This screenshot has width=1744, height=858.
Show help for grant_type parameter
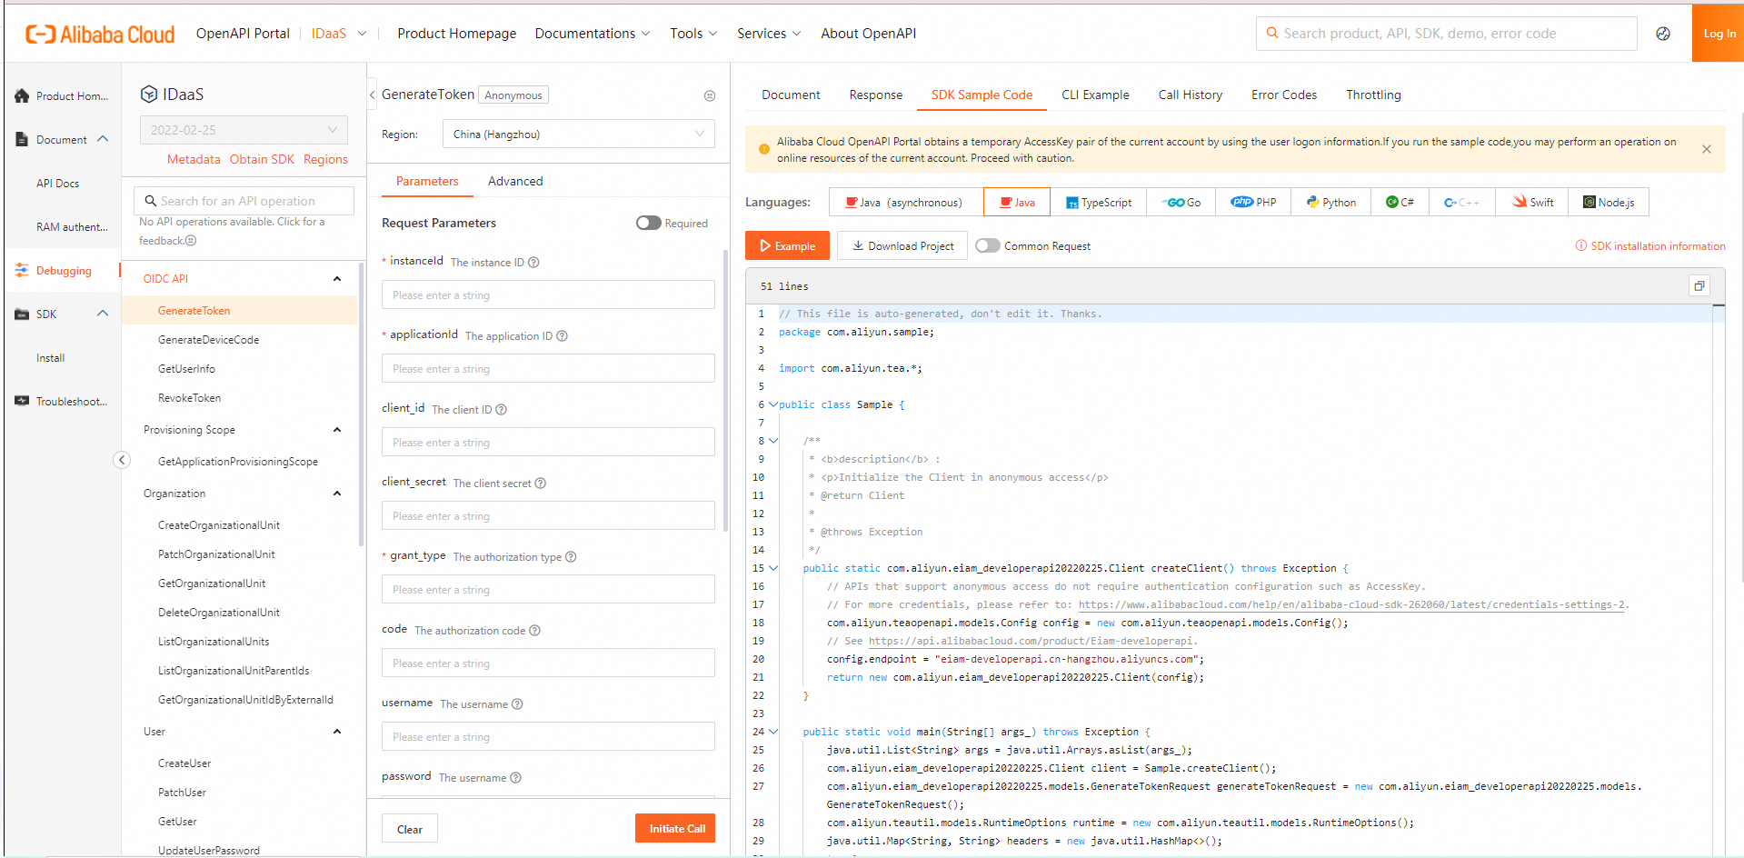point(571,557)
